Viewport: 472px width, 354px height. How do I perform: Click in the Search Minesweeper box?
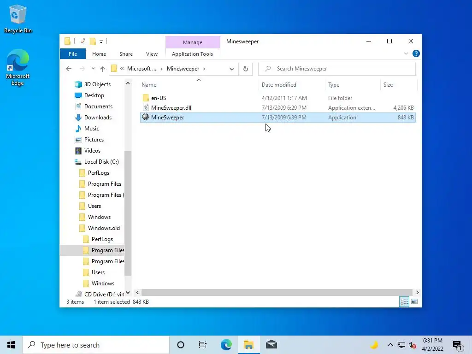coord(337,69)
